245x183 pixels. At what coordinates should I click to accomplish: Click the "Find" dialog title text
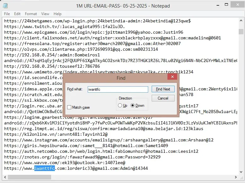tap(121, 78)
